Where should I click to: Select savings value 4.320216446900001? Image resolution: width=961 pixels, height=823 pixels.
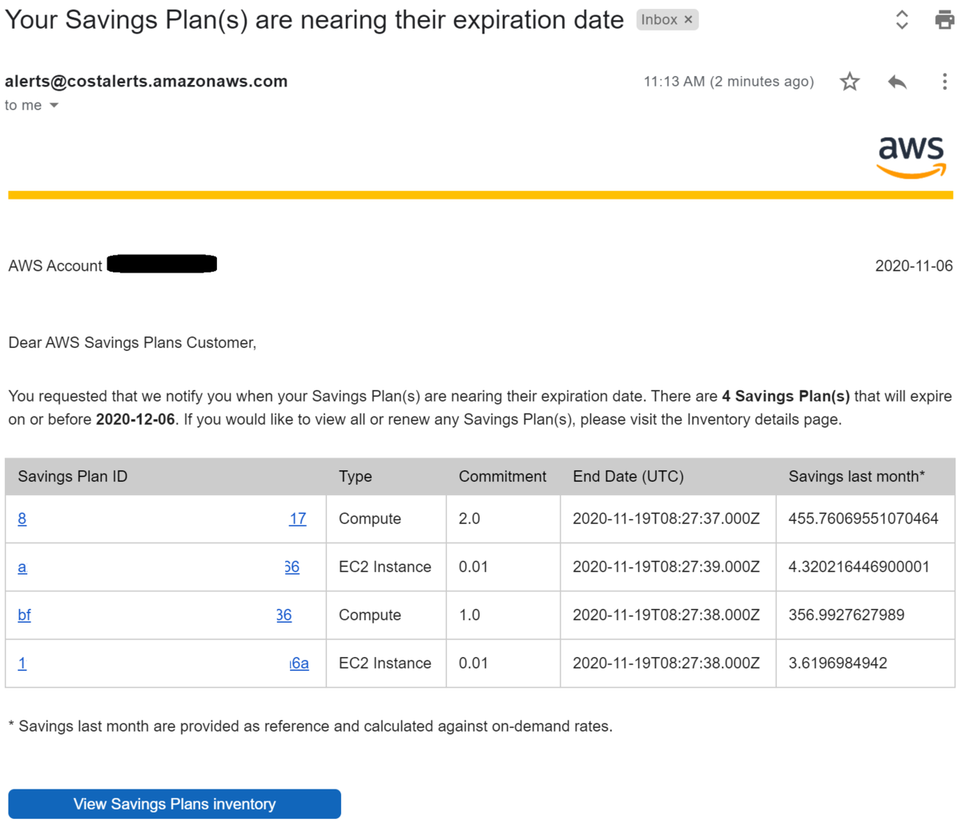[x=858, y=567]
